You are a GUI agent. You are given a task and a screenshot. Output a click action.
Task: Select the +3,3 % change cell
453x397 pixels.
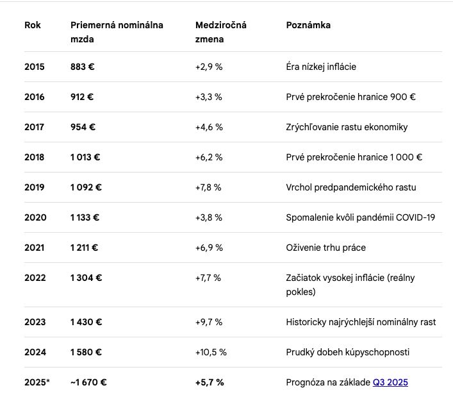point(209,97)
